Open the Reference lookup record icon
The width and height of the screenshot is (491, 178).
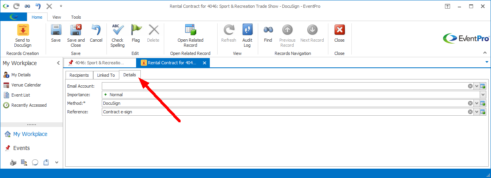(483, 112)
